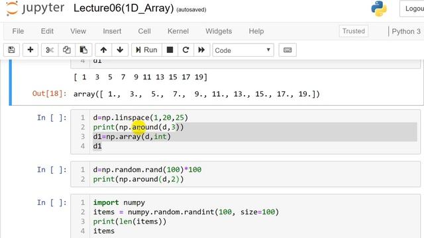The image size is (424, 238).
Task: Click the line print(np.around(d,2))
Action: click(x=138, y=179)
